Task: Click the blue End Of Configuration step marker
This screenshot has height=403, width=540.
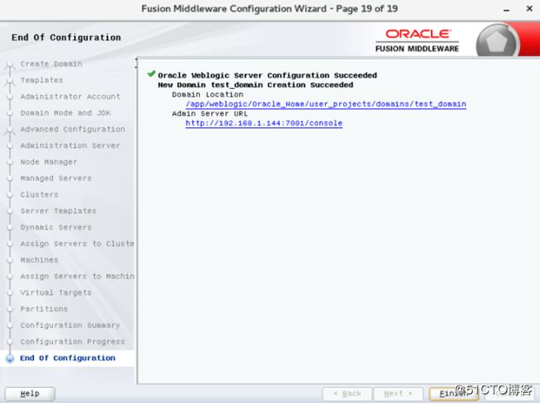Action: coord(10,358)
